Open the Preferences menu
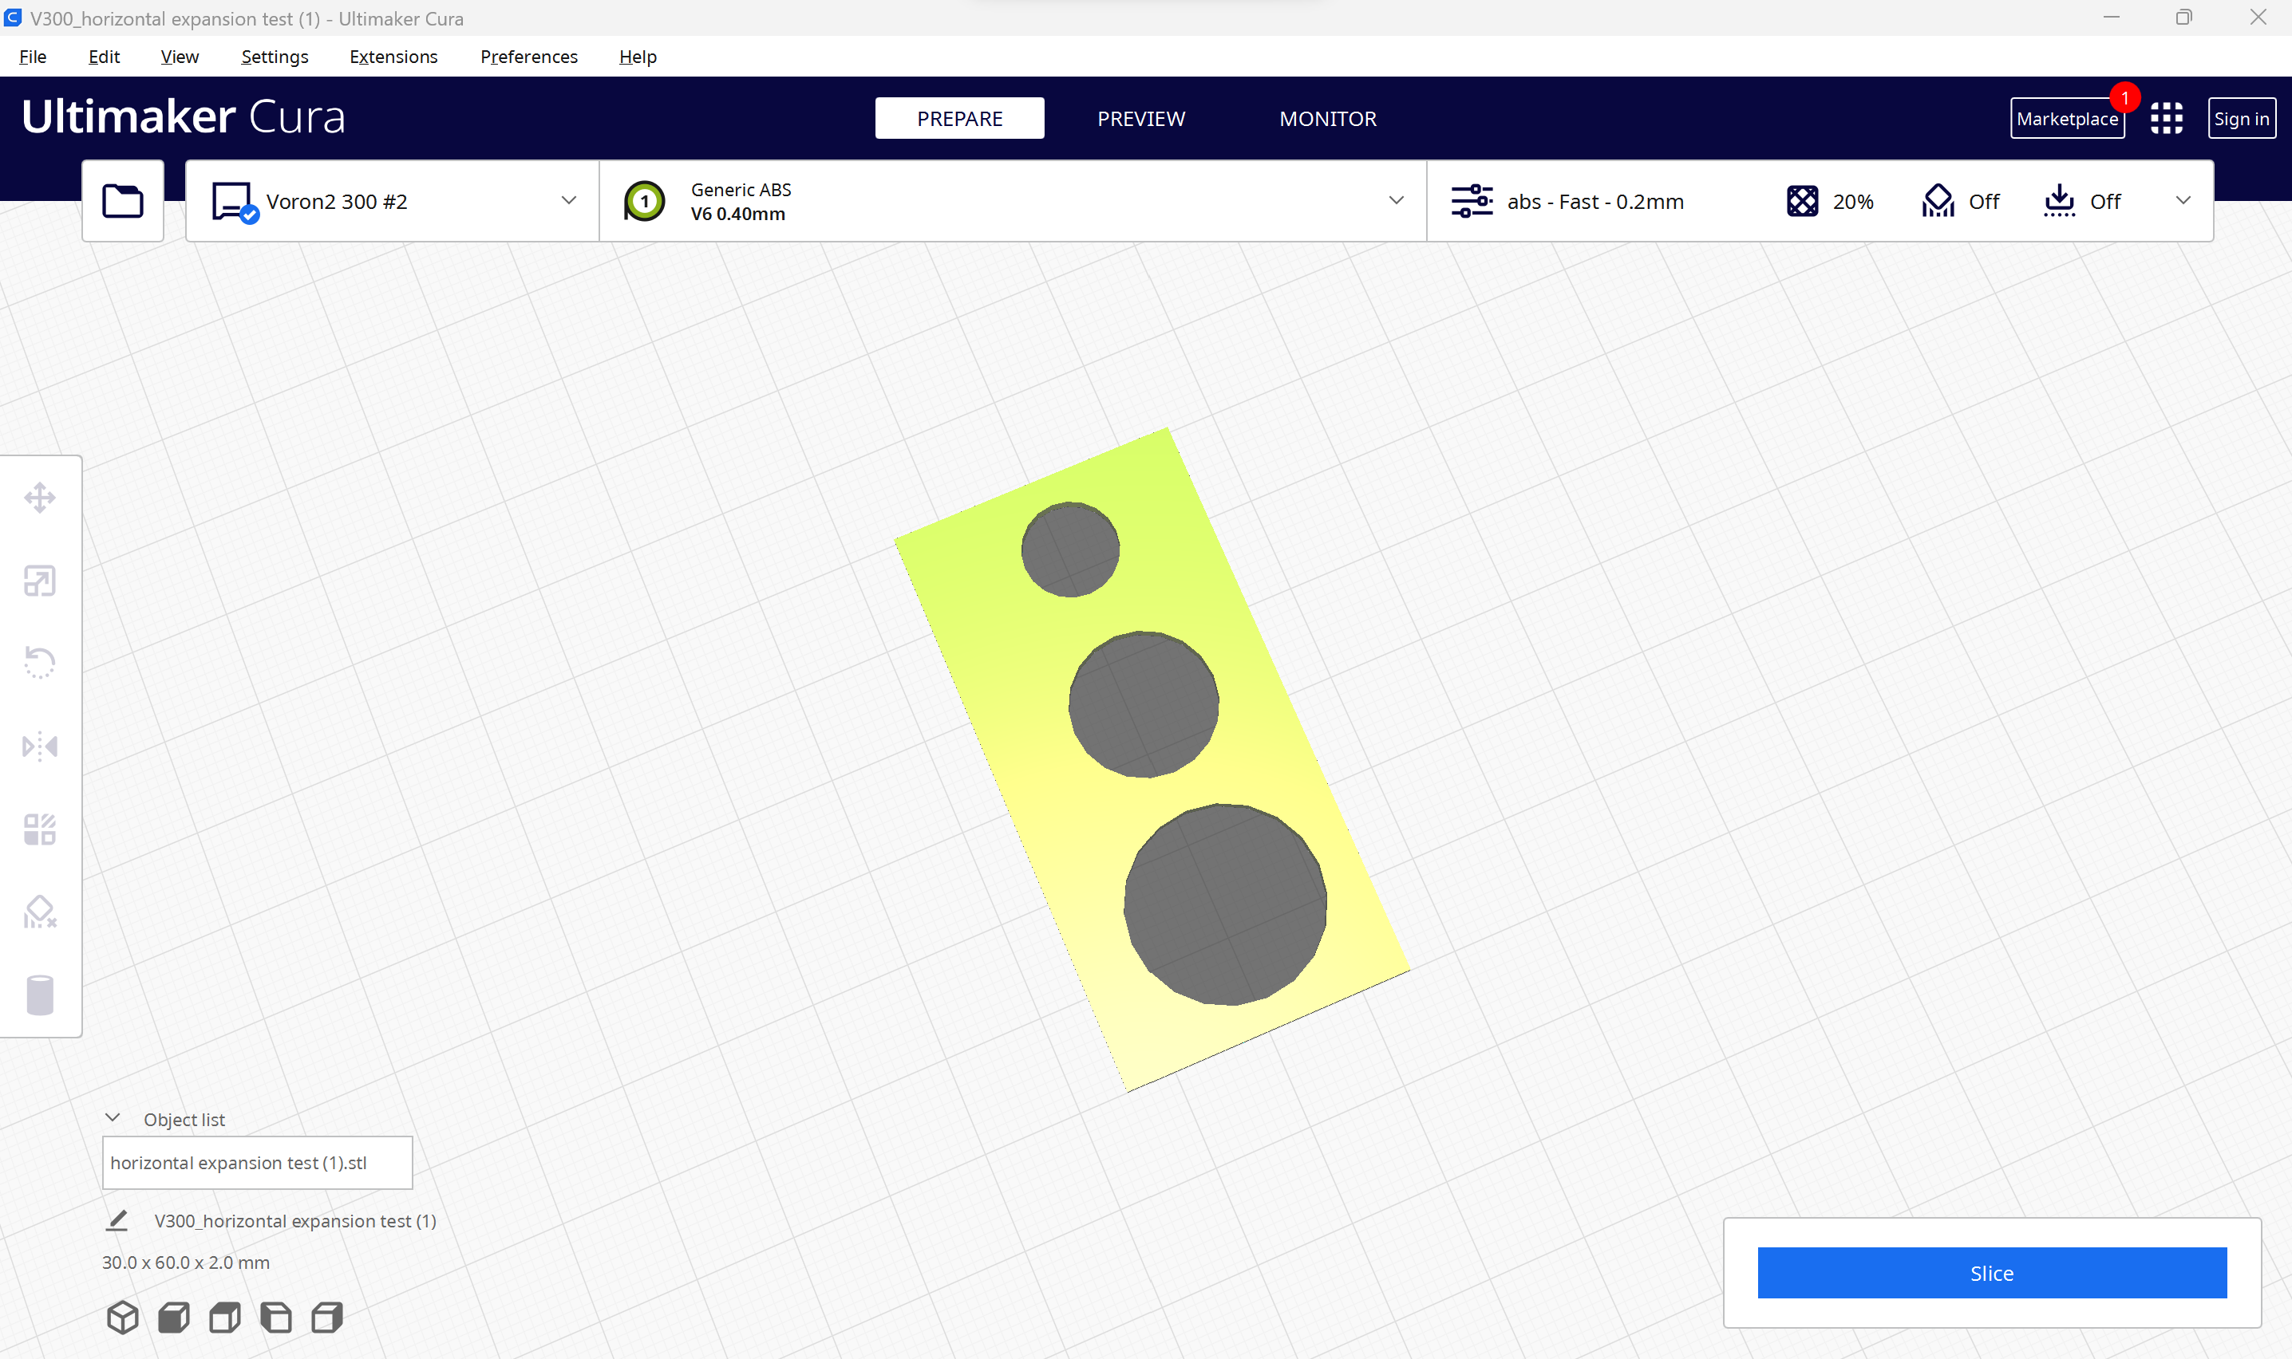The image size is (2292, 1359). coord(528,57)
